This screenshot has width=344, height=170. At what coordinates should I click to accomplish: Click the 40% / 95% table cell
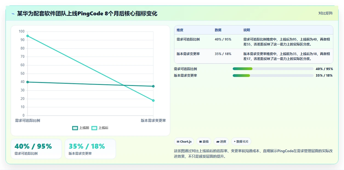(223, 39)
